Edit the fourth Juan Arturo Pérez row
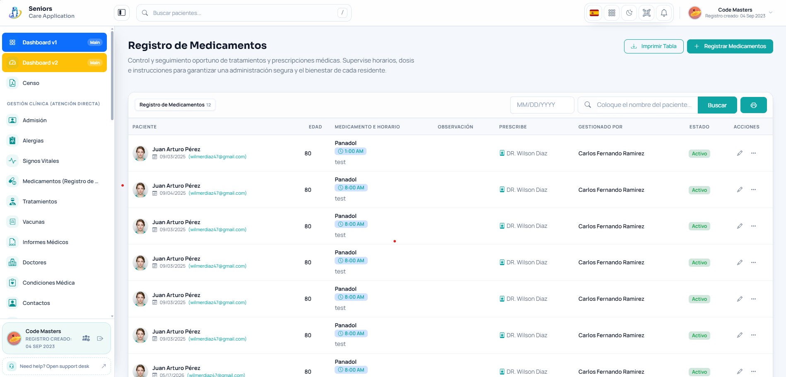This screenshot has height=377, width=786. pyautogui.click(x=740, y=263)
